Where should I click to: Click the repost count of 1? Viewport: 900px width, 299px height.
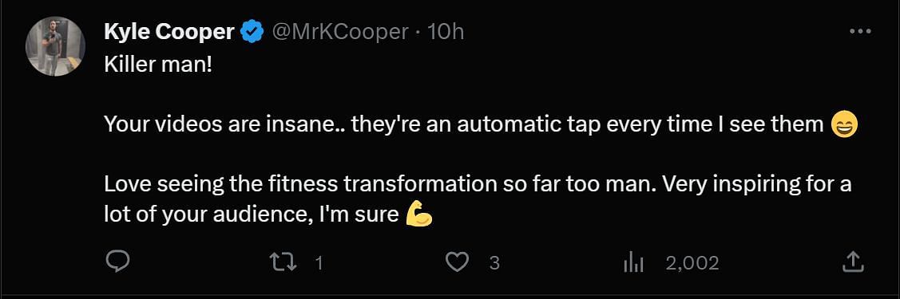319,263
